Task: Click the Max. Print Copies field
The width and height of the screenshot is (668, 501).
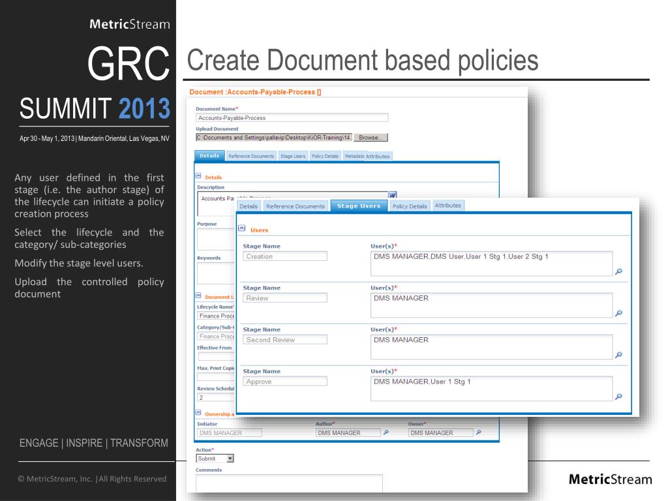Action: pos(217,377)
